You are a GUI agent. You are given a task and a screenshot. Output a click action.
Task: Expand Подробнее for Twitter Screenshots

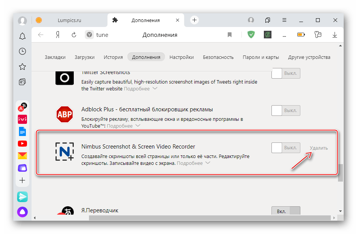click(141, 89)
